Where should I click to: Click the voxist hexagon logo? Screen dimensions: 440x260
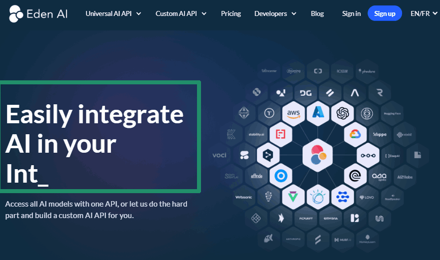click(x=404, y=134)
